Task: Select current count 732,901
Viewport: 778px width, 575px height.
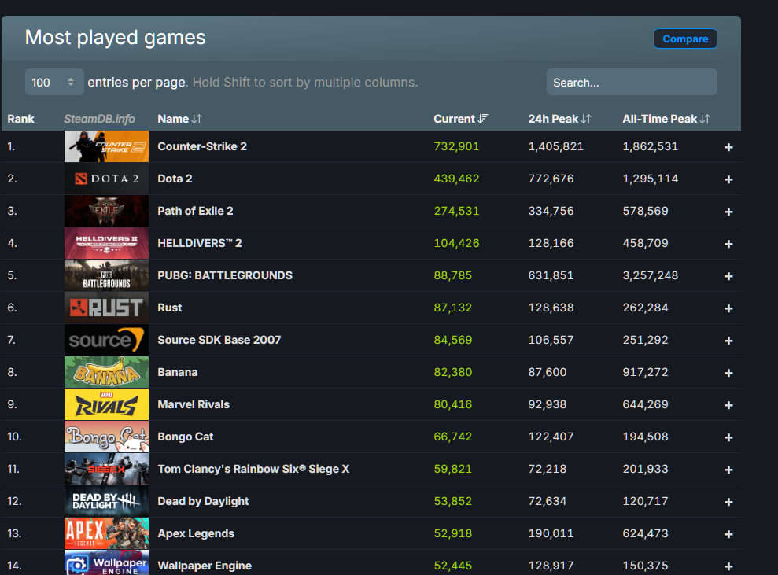Action: 456,146
